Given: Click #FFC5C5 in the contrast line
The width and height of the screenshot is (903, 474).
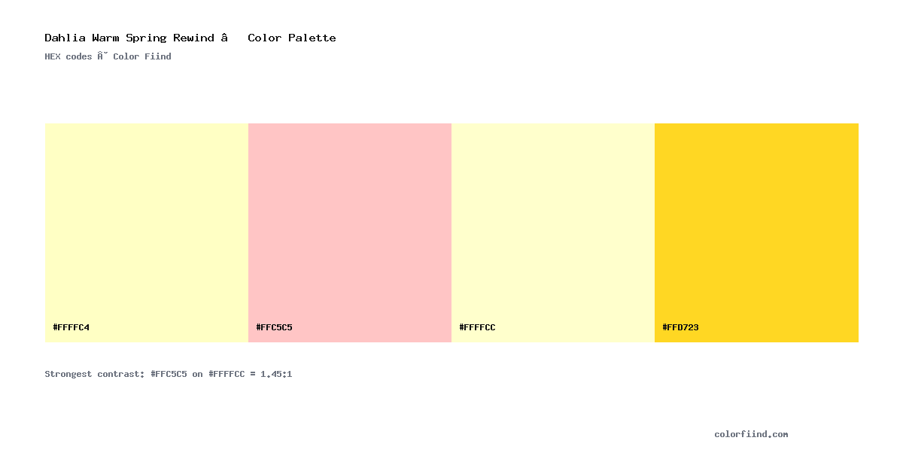Looking at the screenshot, I should [169, 374].
